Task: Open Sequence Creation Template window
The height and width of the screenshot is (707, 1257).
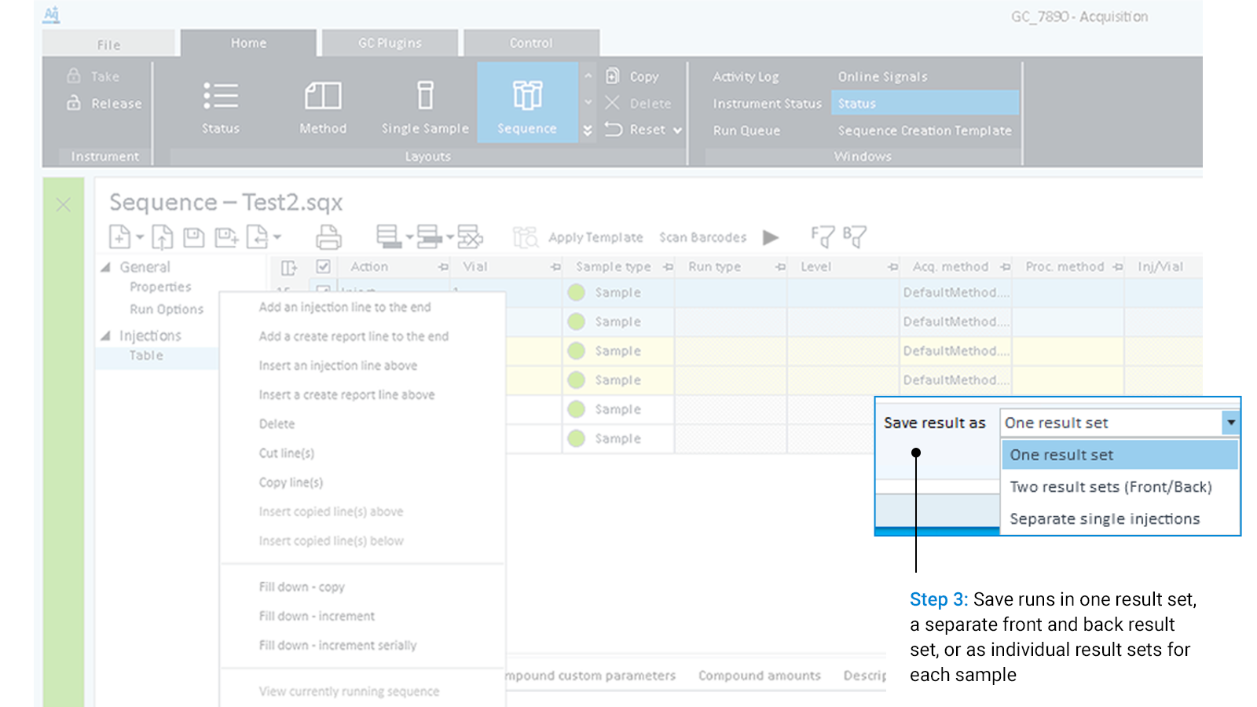Action: pyautogui.click(x=925, y=130)
